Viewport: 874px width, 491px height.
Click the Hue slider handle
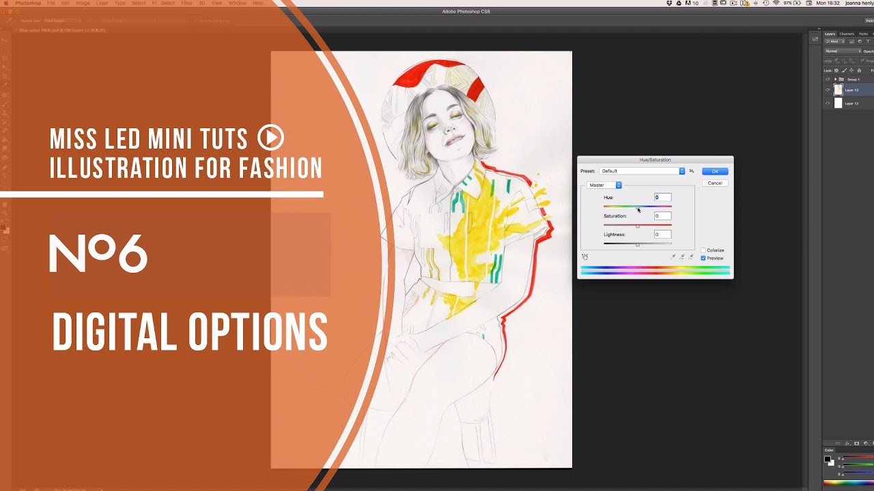(638, 207)
